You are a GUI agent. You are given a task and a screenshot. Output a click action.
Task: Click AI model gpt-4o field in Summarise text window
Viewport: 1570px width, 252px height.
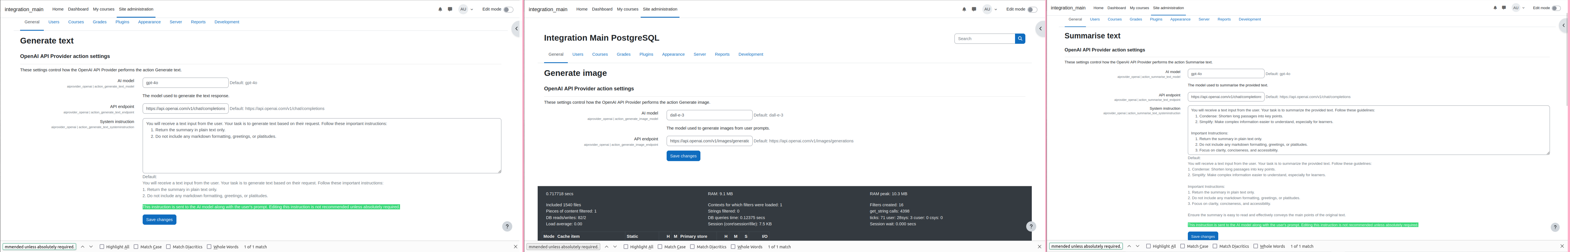pyautogui.click(x=1226, y=74)
